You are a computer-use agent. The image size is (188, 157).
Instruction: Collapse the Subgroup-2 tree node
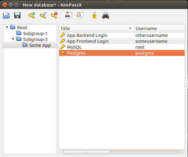point(13,39)
